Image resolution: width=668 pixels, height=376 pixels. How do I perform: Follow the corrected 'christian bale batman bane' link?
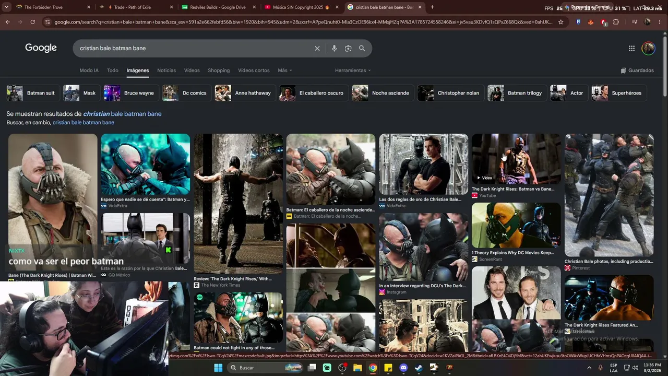point(122,114)
